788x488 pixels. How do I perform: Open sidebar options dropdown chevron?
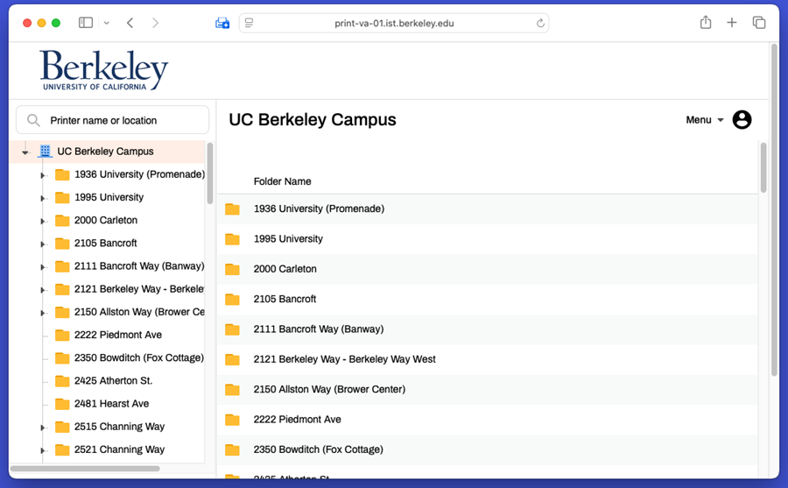[107, 24]
